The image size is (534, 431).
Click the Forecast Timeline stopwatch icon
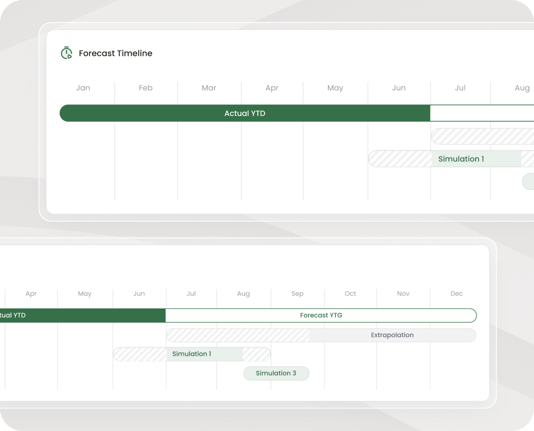(66, 53)
